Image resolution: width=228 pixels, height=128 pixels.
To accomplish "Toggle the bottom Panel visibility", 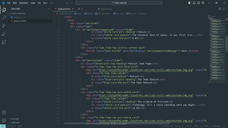I will tap(195, 3).
